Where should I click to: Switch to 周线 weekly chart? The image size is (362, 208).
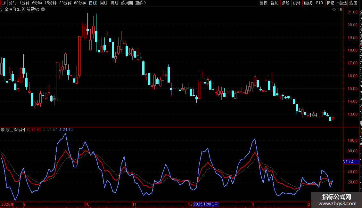click(x=104, y=3)
